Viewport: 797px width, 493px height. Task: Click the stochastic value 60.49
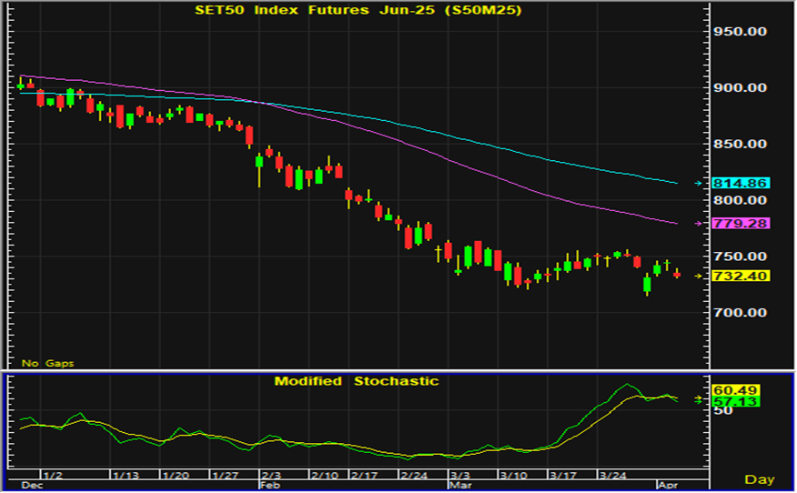[x=735, y=390]
